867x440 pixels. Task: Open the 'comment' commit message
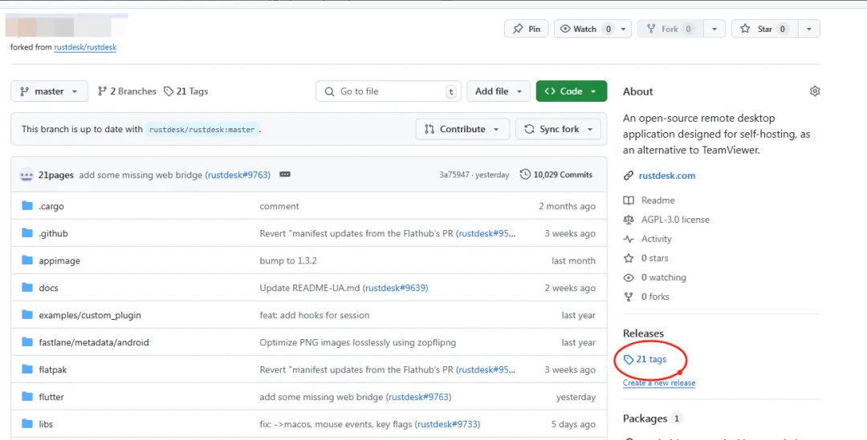279,206
